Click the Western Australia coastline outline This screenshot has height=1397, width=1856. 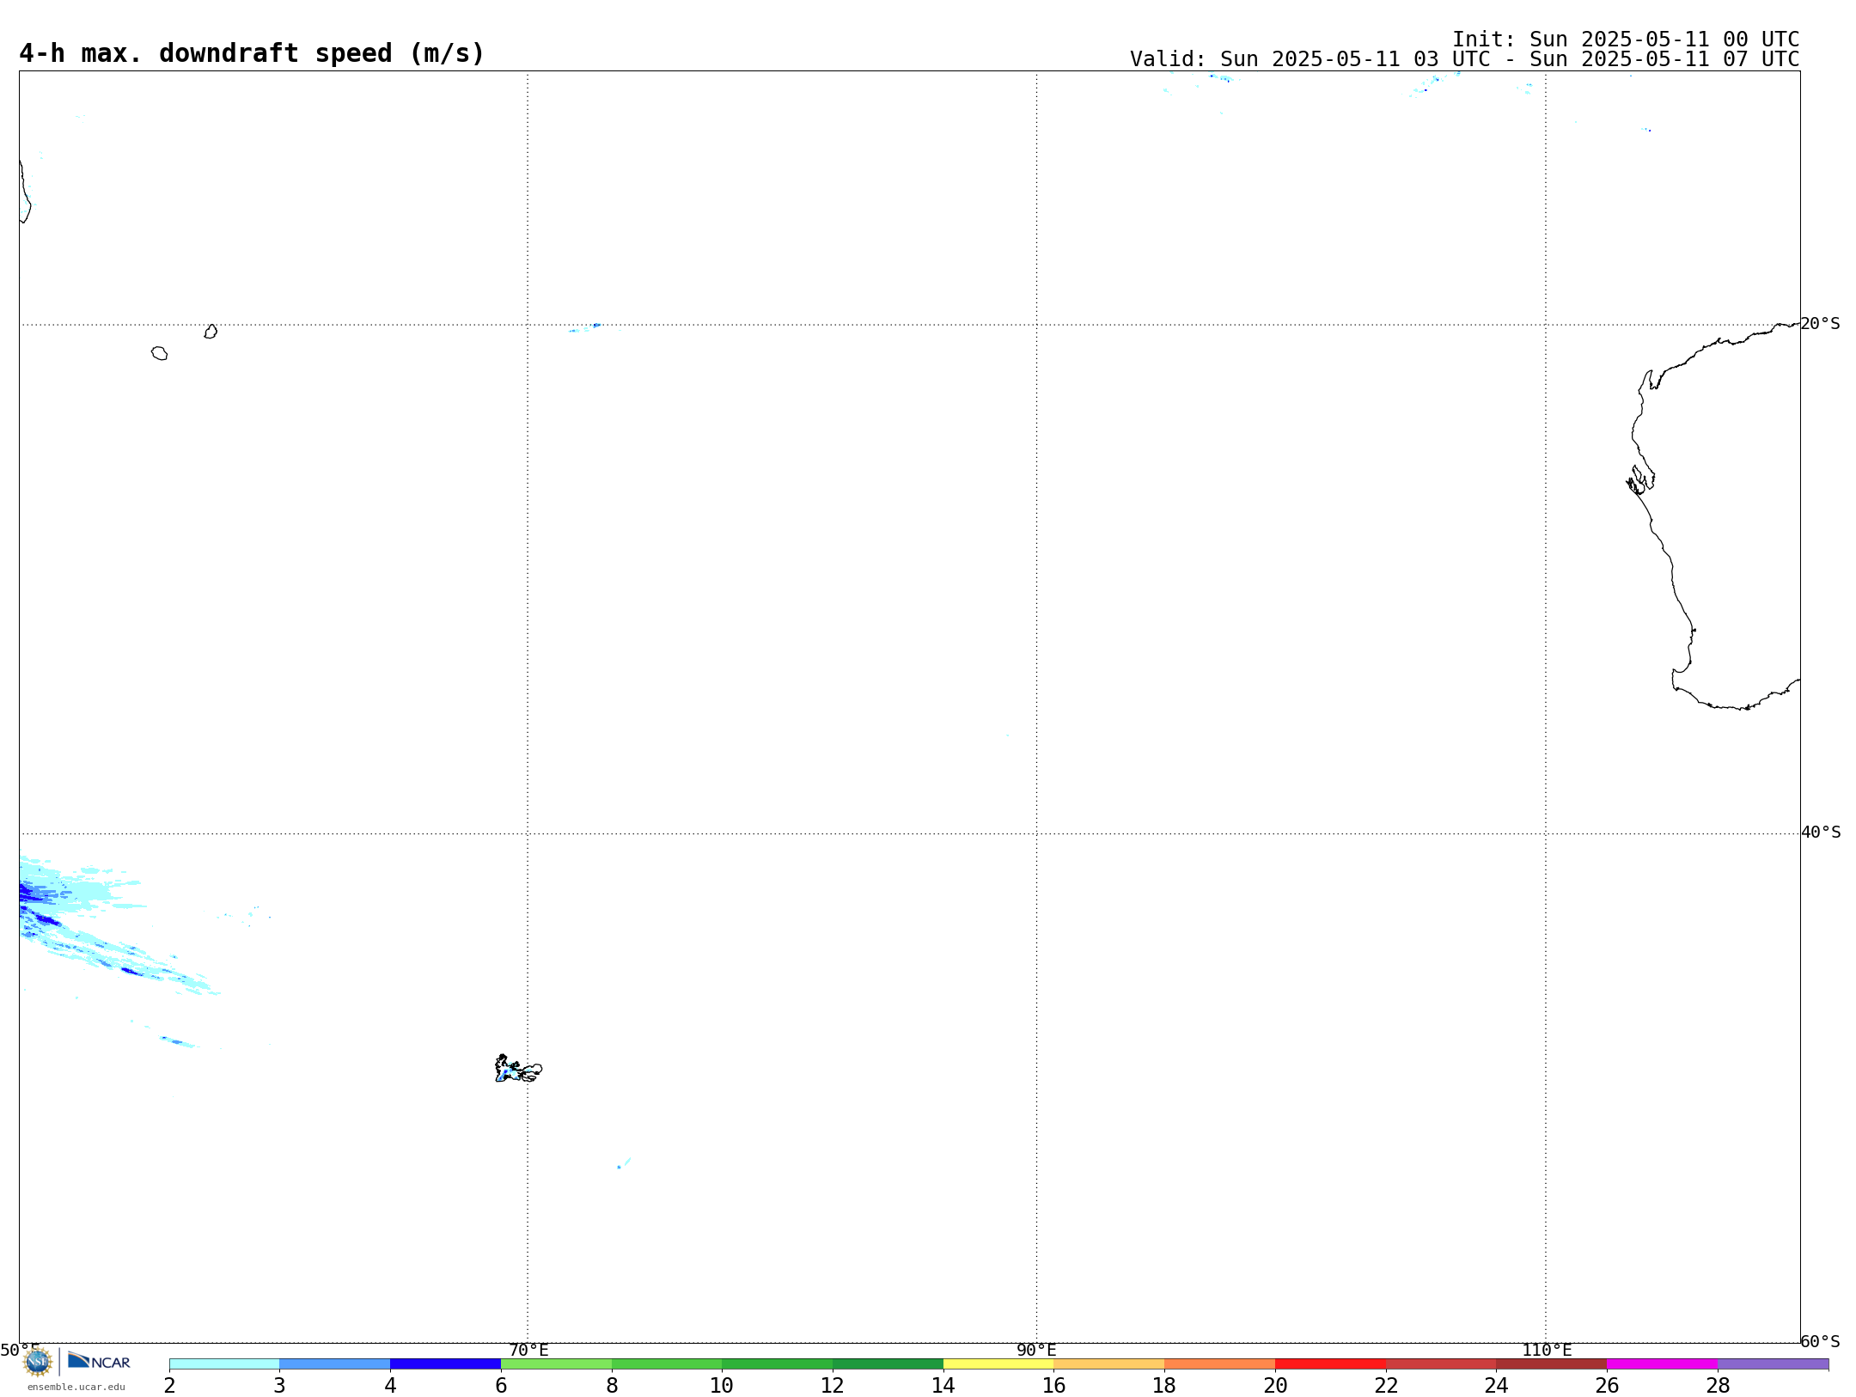(x=1713, y=516)
